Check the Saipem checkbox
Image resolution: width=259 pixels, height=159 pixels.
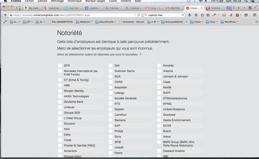[x=111, y=109]
